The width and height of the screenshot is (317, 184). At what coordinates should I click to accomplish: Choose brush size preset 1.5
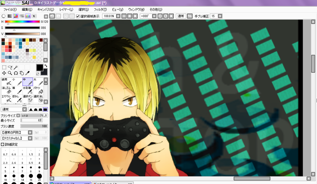pos(31,152)
